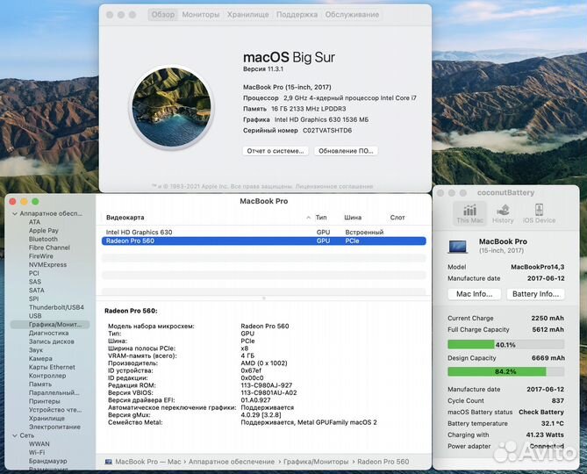Screen dimensions: 587x474
Task: Select Диагностика in the sidebar
Action: click(x=48, y=333)
